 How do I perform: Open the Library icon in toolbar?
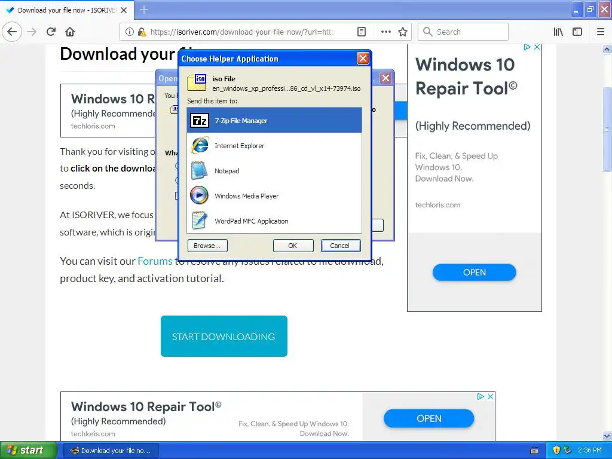coord(558,32)
